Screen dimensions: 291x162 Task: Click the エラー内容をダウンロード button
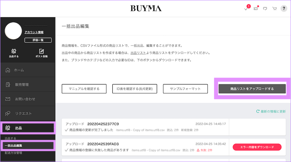click(x=257, y=147)
